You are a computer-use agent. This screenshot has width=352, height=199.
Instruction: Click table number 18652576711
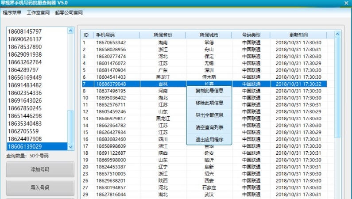click(111, 105)
